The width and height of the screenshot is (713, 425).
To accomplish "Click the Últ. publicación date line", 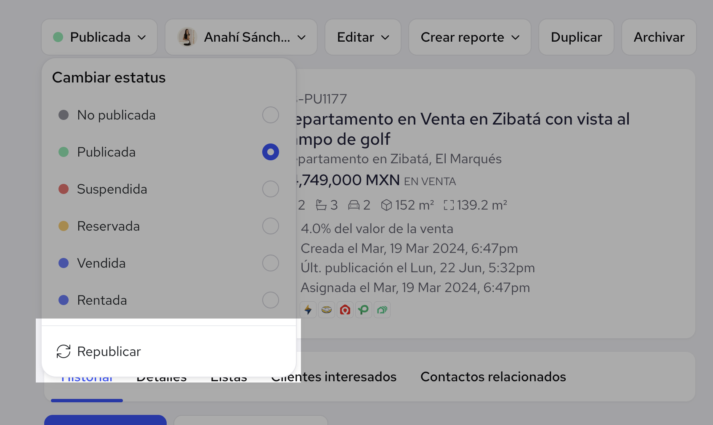I will [x=418, y=268].
